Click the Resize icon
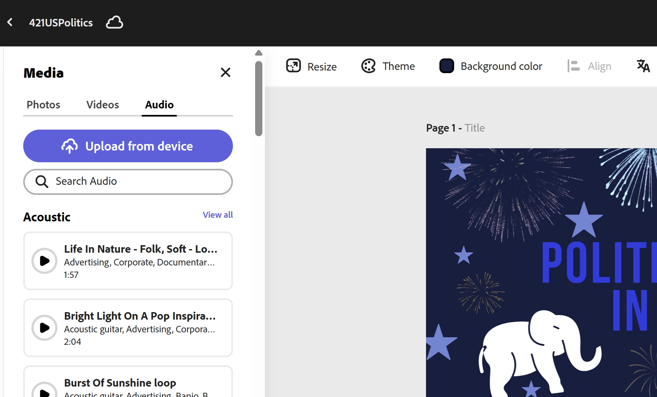Screen dimensions: 657x397 click(293, 66)
